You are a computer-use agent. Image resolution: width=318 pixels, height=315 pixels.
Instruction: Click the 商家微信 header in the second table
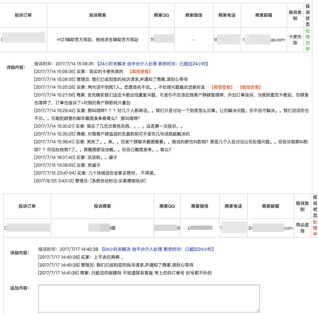click(200, 206)
